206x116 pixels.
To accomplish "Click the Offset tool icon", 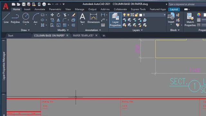I will pos(73,25).
